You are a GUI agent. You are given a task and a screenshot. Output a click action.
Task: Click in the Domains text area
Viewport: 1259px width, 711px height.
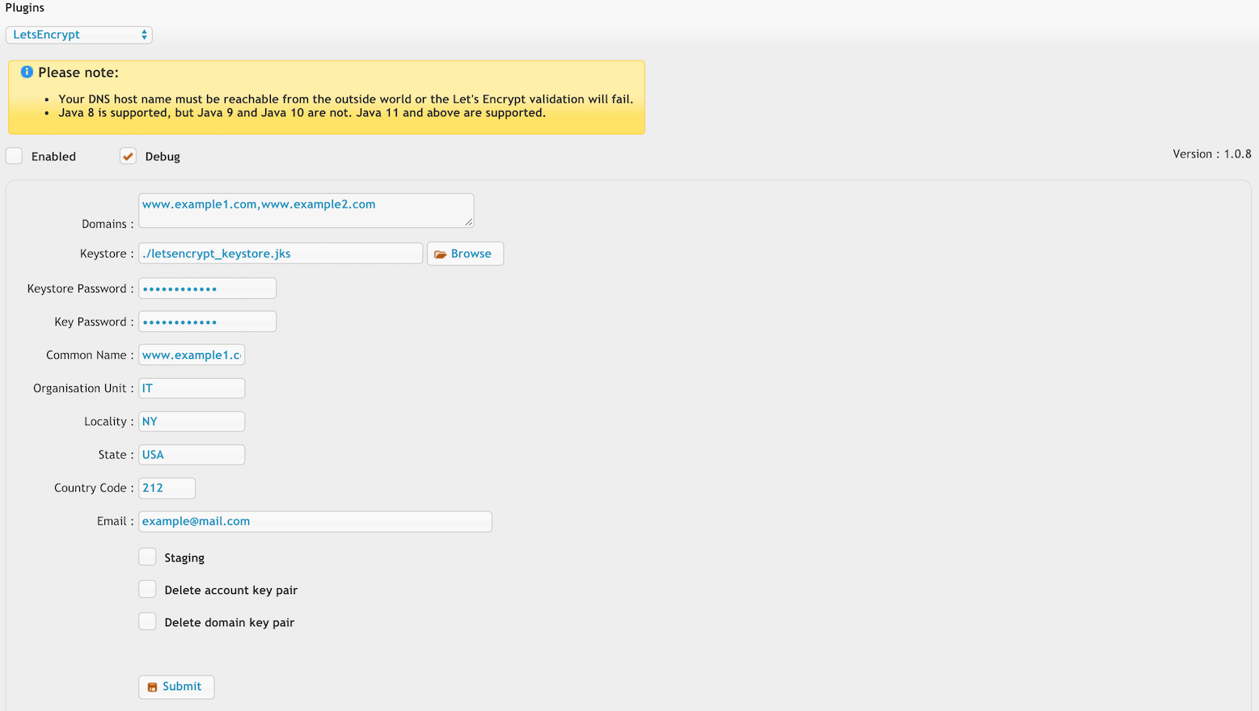(306, 210)
